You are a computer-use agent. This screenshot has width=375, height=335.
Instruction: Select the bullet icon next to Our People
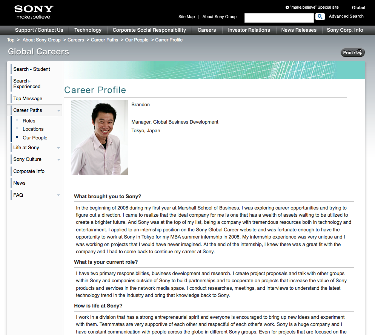17,138
